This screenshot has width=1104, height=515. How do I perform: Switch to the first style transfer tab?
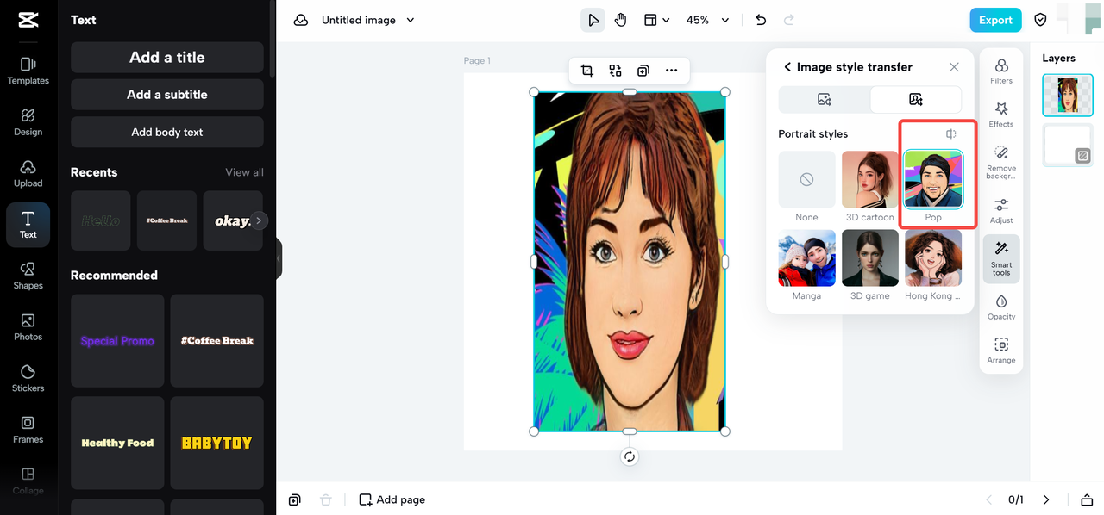coord(824,99)
